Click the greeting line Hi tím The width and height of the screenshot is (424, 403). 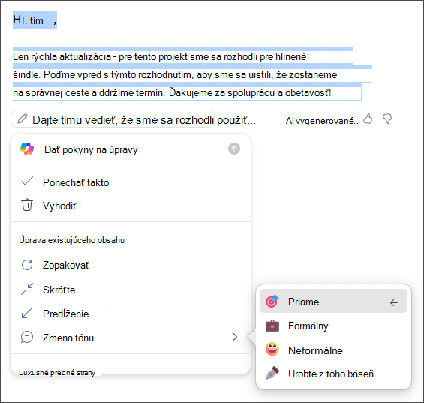(x=35, y=20)
